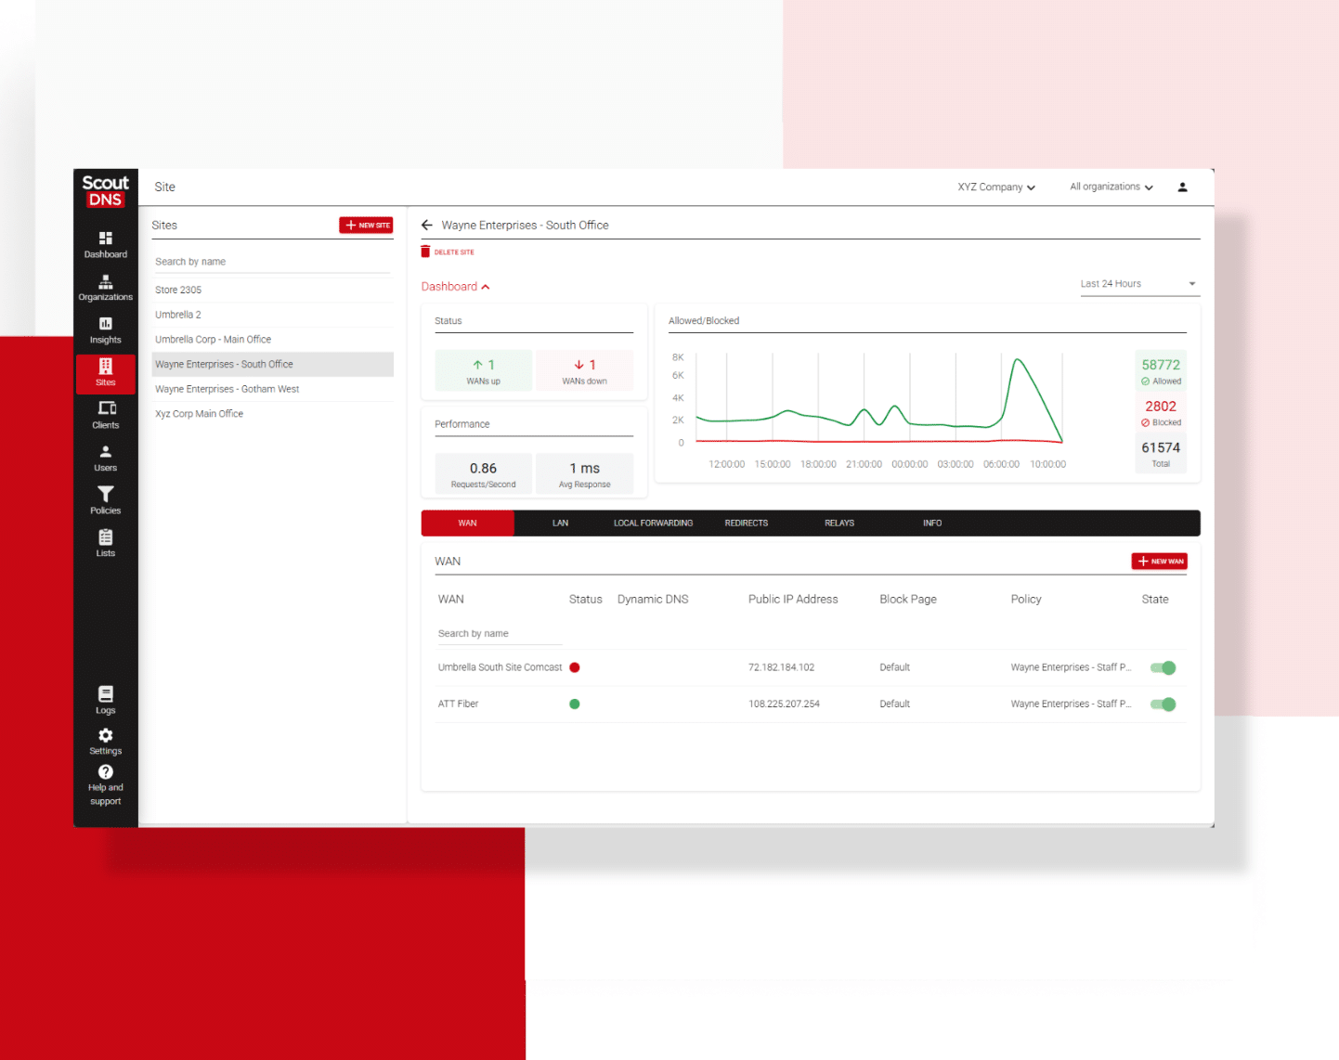
Task: Click the Sites sidebar icon
Action: pyautogui.click(x=105, y=374)
